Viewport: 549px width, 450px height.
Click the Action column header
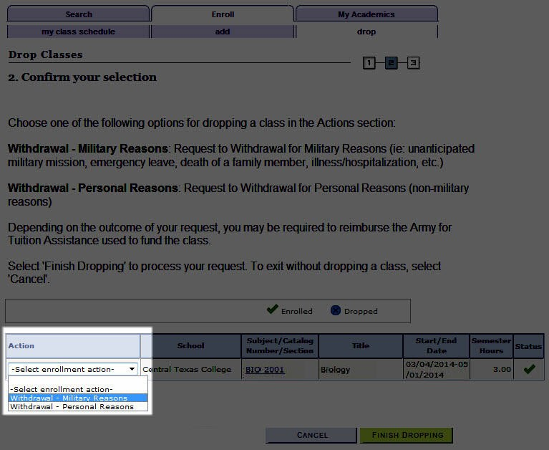pyautogui.click(x=73, y=346)
